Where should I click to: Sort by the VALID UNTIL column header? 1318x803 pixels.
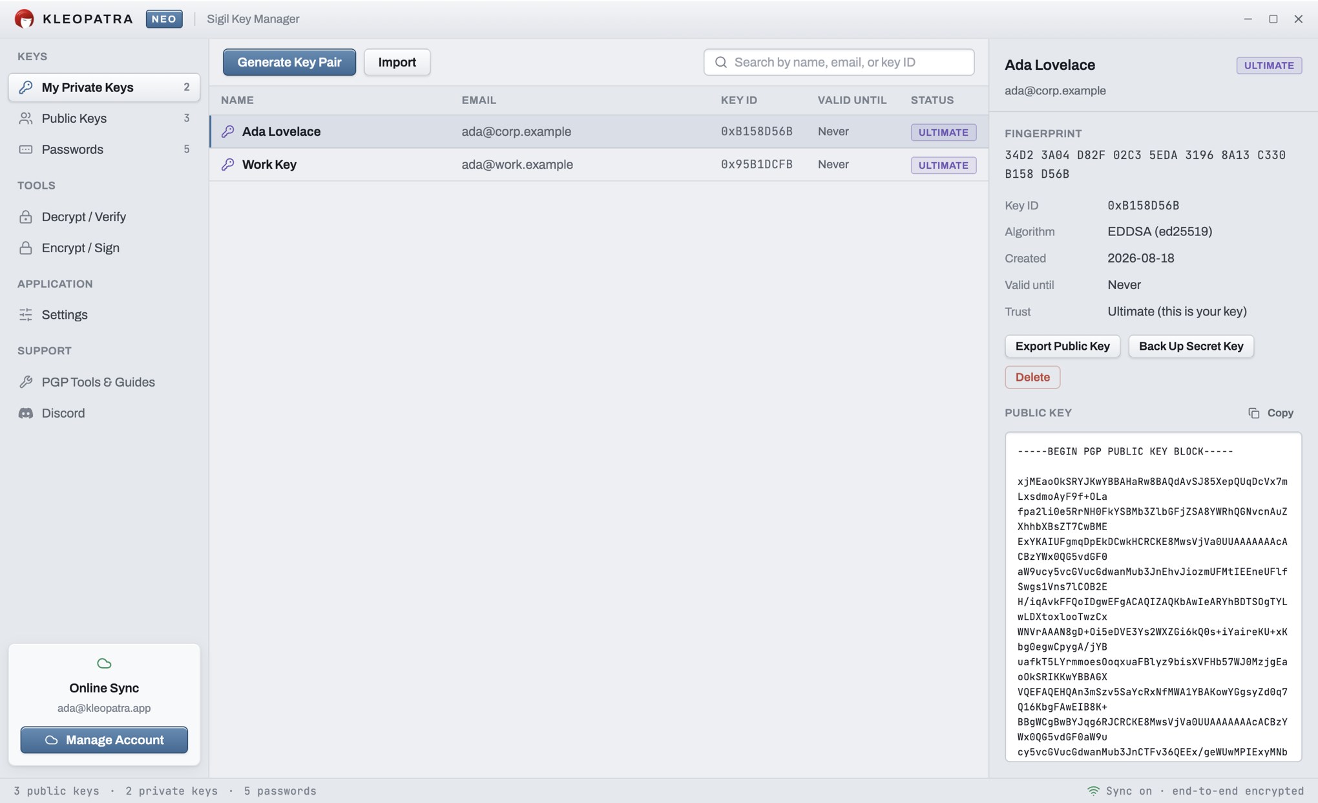coord(852,100)
